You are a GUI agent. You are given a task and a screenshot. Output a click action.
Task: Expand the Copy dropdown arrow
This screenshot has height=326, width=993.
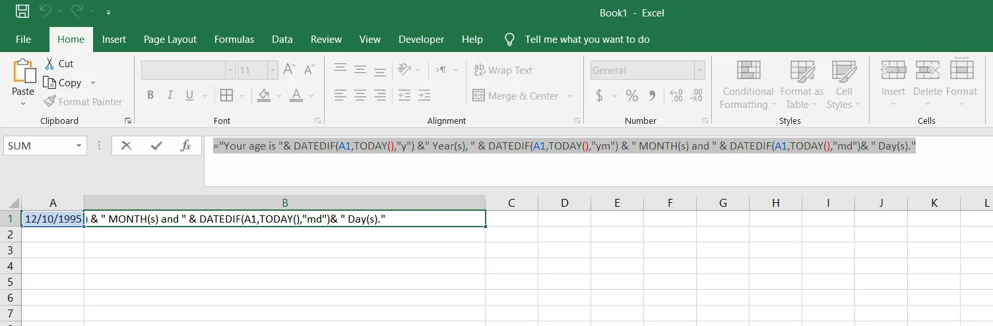(x=93, y=83)
